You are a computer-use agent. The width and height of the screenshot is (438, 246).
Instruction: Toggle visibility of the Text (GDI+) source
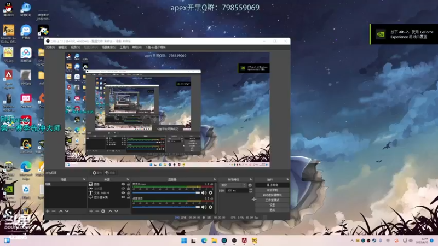tap(123, 193)
